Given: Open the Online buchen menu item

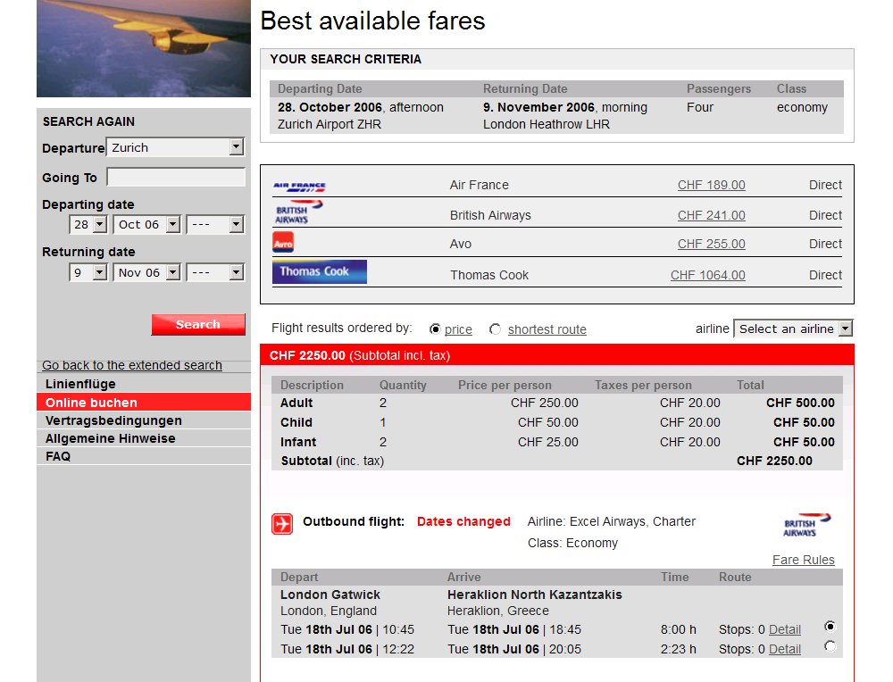Looking at the screenshot, I should coord(144,403).
